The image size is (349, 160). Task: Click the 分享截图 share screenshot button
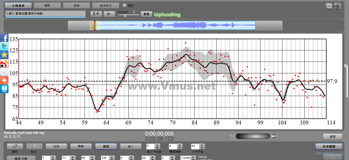point(329,146)
